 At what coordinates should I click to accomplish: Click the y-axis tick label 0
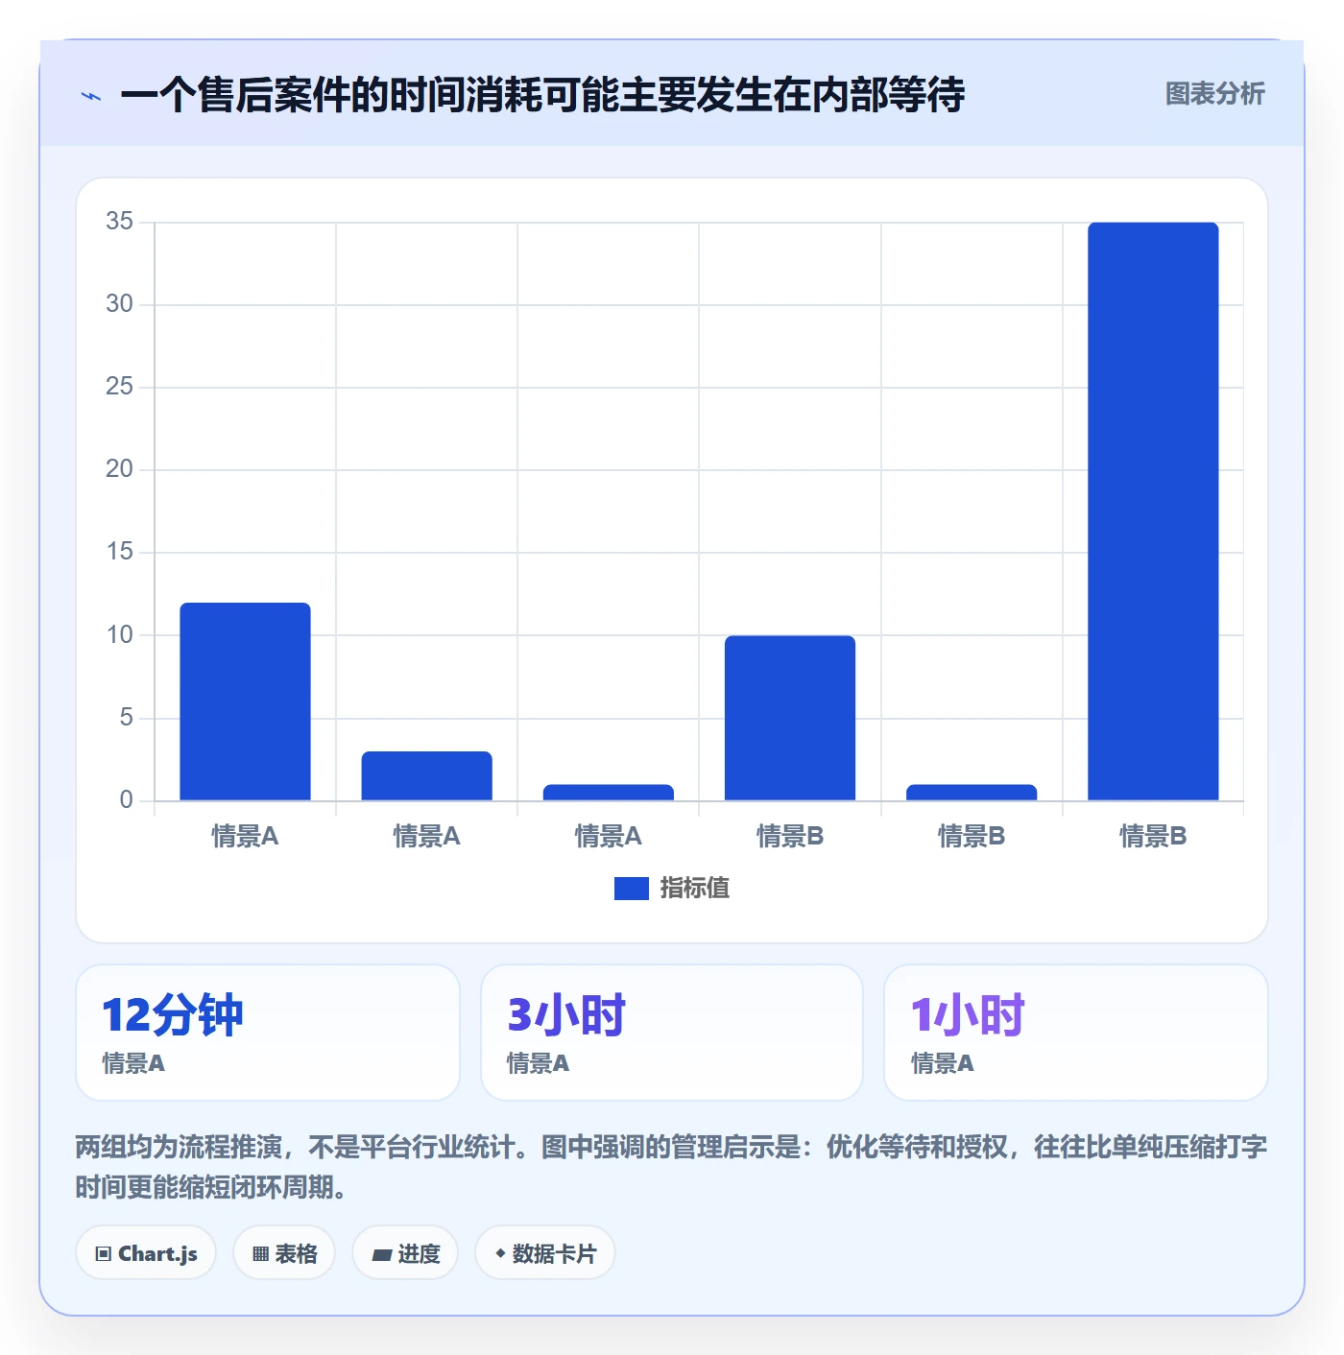tap(127, 800)
